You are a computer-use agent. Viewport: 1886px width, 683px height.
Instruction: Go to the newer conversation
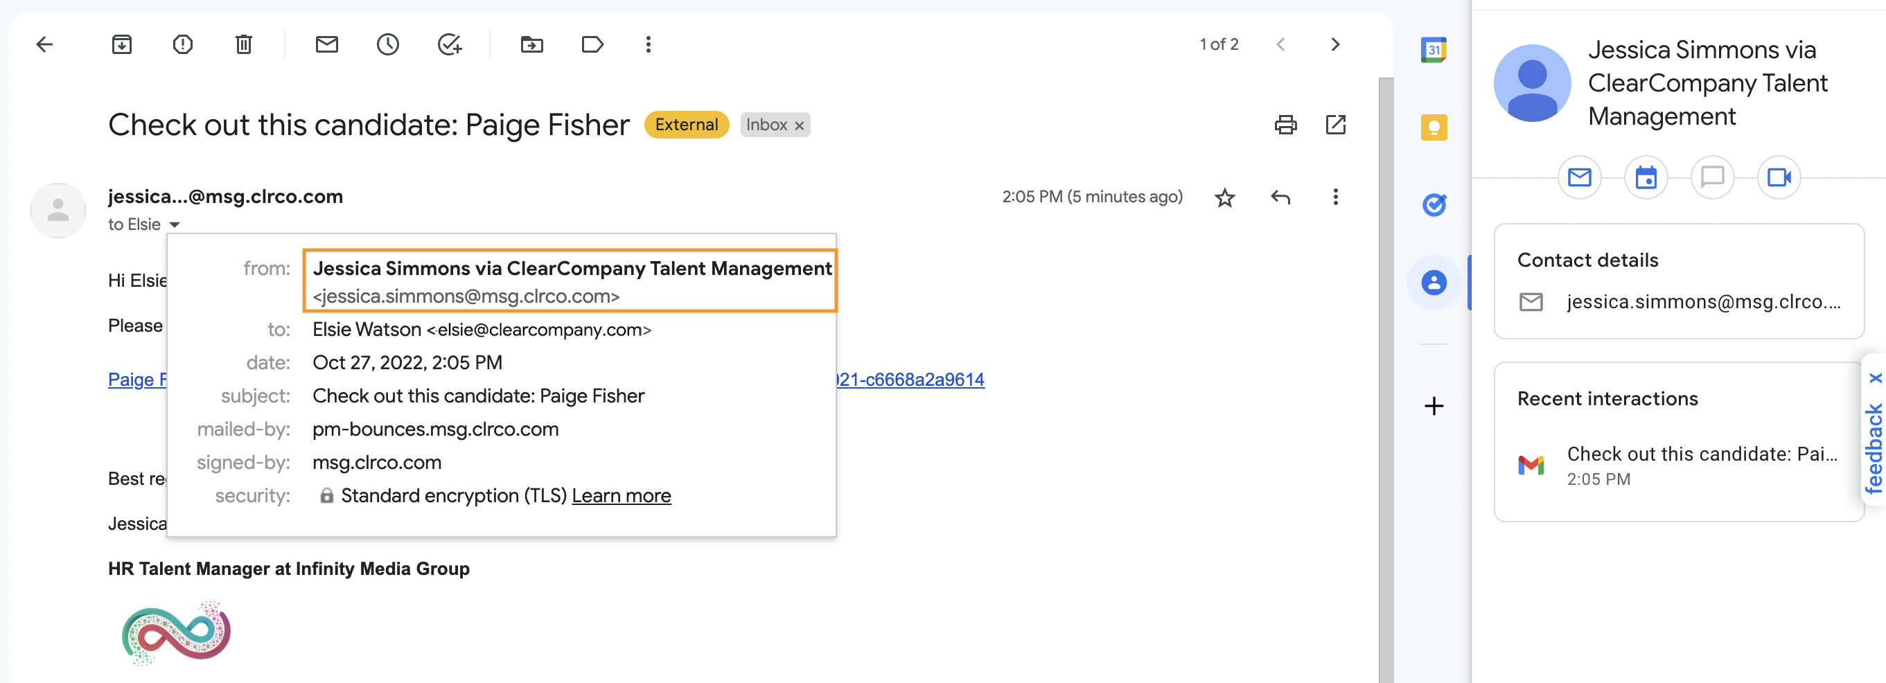[x=1280, y=44]
